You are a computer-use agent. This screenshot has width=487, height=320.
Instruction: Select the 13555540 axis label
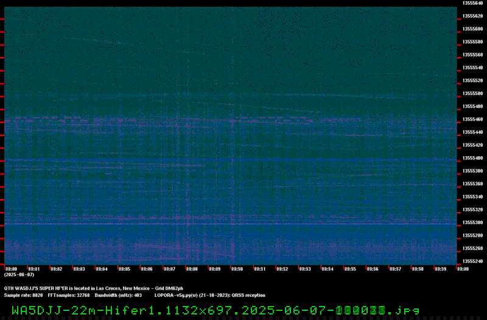point(473,68)
